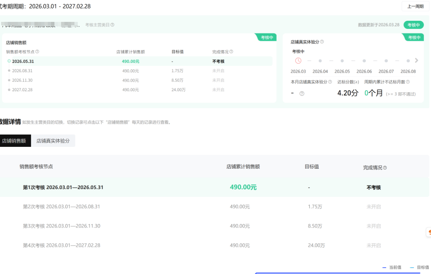Select 2027.02.28 node row in top card
431x274 pixels.
pos(139,90)
